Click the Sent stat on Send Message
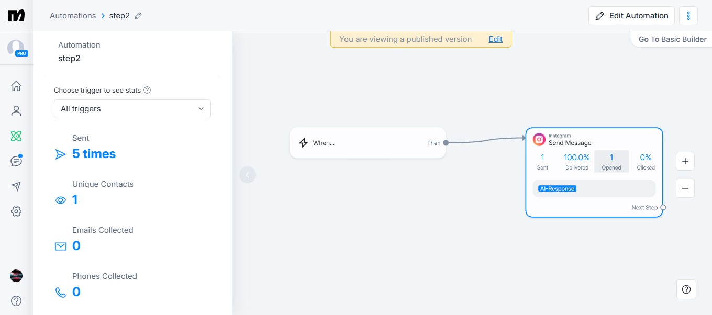 point(542,162)
